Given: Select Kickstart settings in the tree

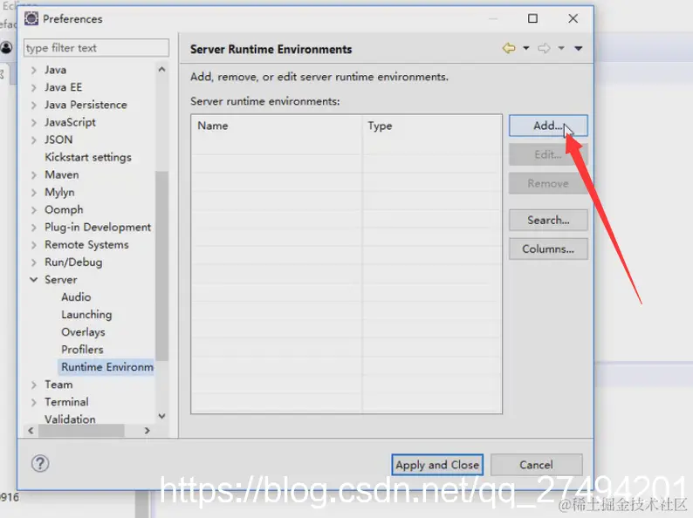Looking at the screenshot, I should [x=88, y=157].
